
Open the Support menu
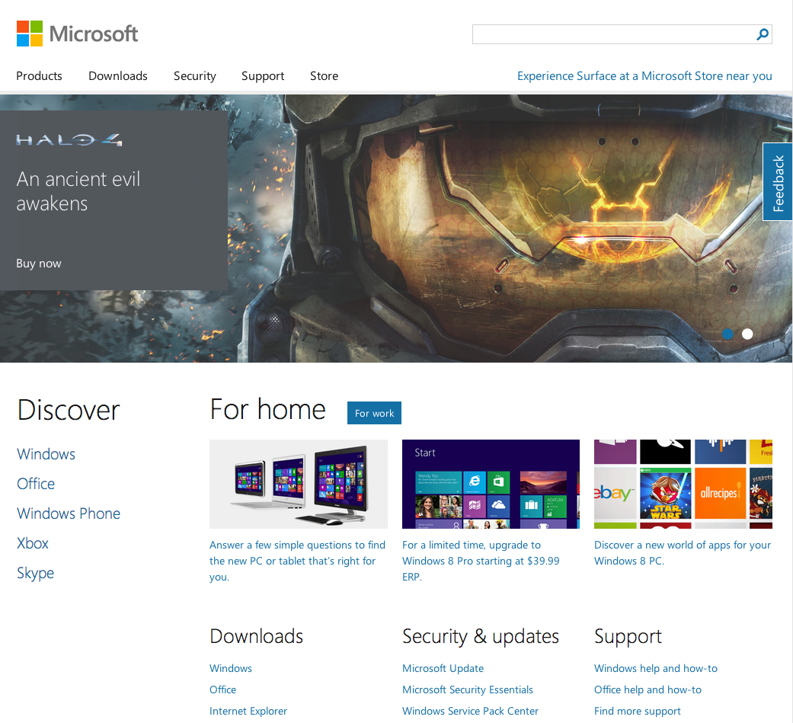[x=263, y=76]
